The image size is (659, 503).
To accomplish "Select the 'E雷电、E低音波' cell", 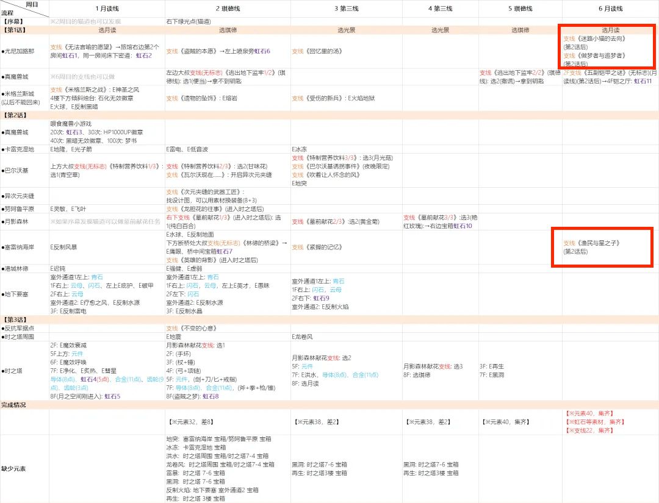I will point(187,149).
